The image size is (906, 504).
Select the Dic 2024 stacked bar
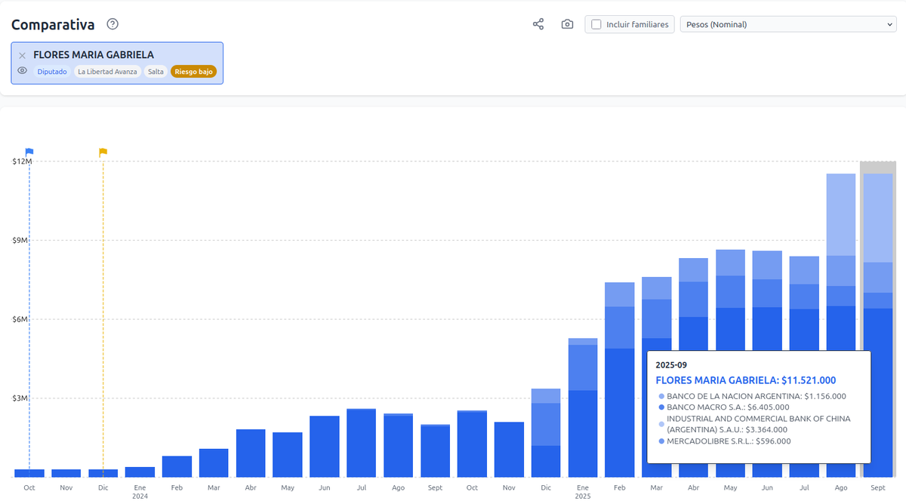click(x=546, y=433)
